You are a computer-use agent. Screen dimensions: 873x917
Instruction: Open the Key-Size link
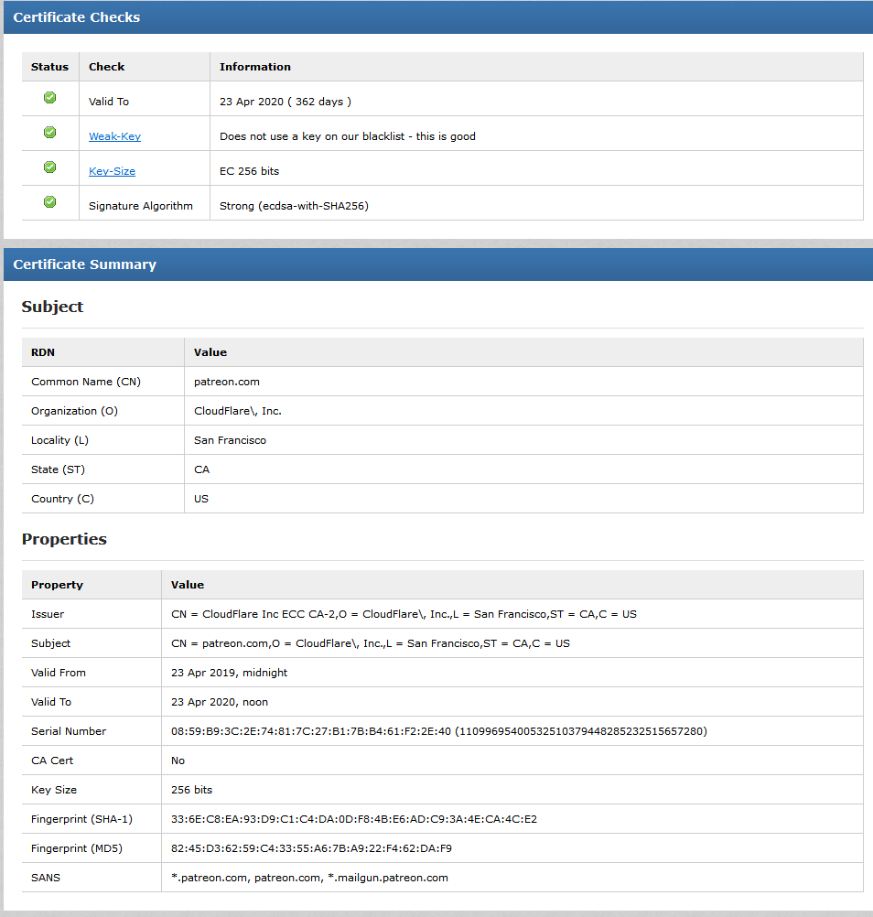[113, 171]
